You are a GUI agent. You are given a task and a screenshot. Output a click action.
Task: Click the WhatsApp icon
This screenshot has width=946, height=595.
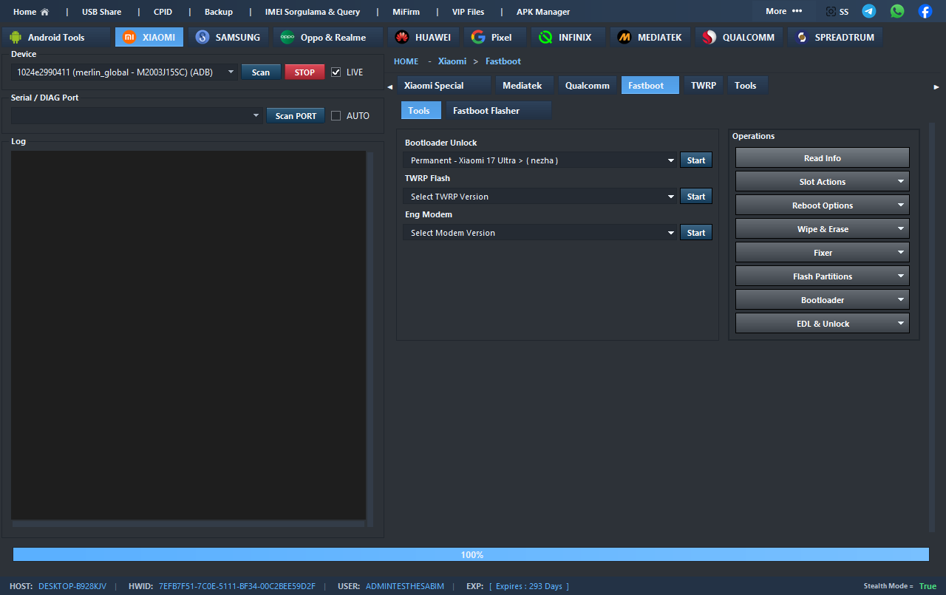897,11
